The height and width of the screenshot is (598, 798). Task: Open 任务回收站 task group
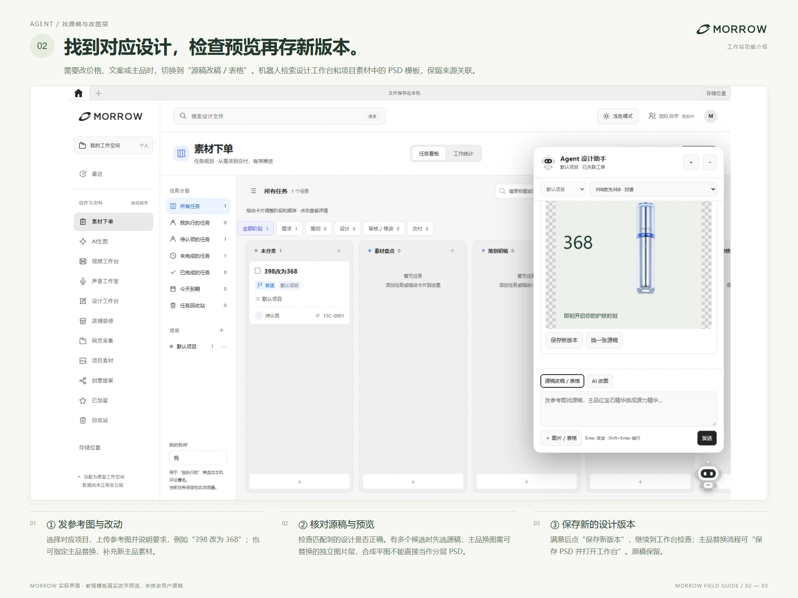point(198,306)
